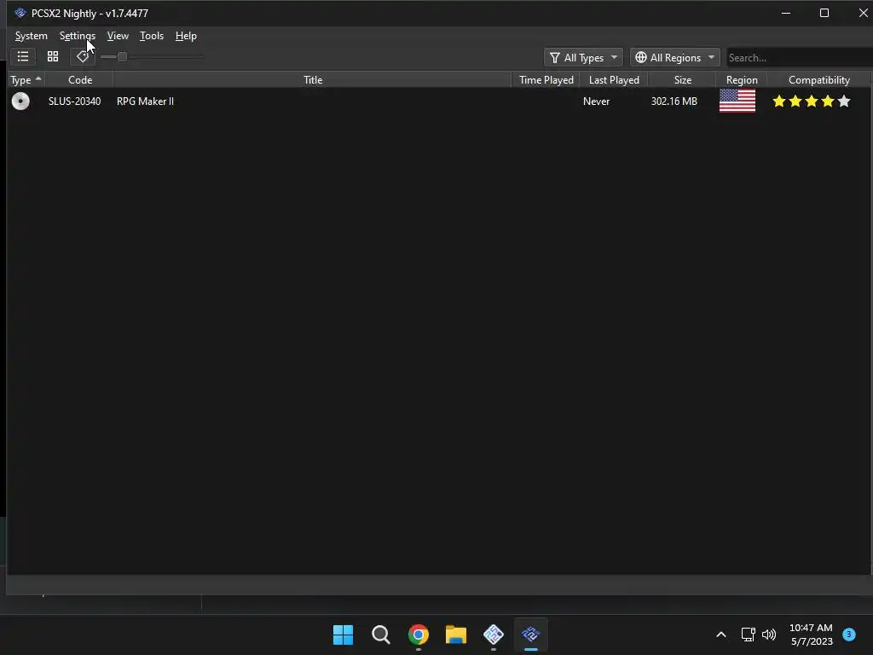Screen dimensions: 873x655
Task: Open the notification badge icon
Action: 849,634
